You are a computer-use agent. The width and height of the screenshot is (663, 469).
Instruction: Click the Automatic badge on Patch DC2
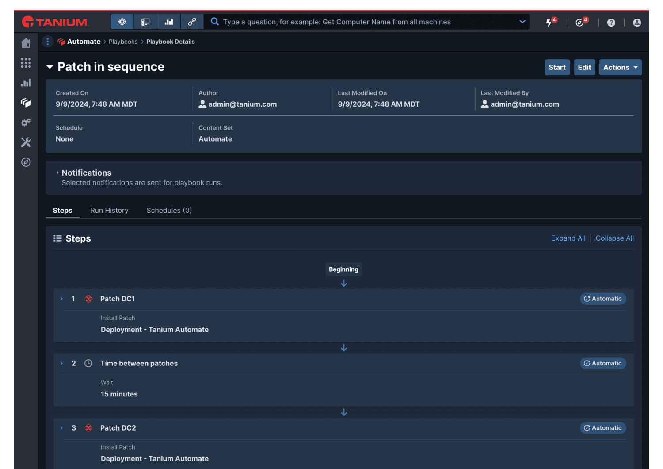coord(603,428)
